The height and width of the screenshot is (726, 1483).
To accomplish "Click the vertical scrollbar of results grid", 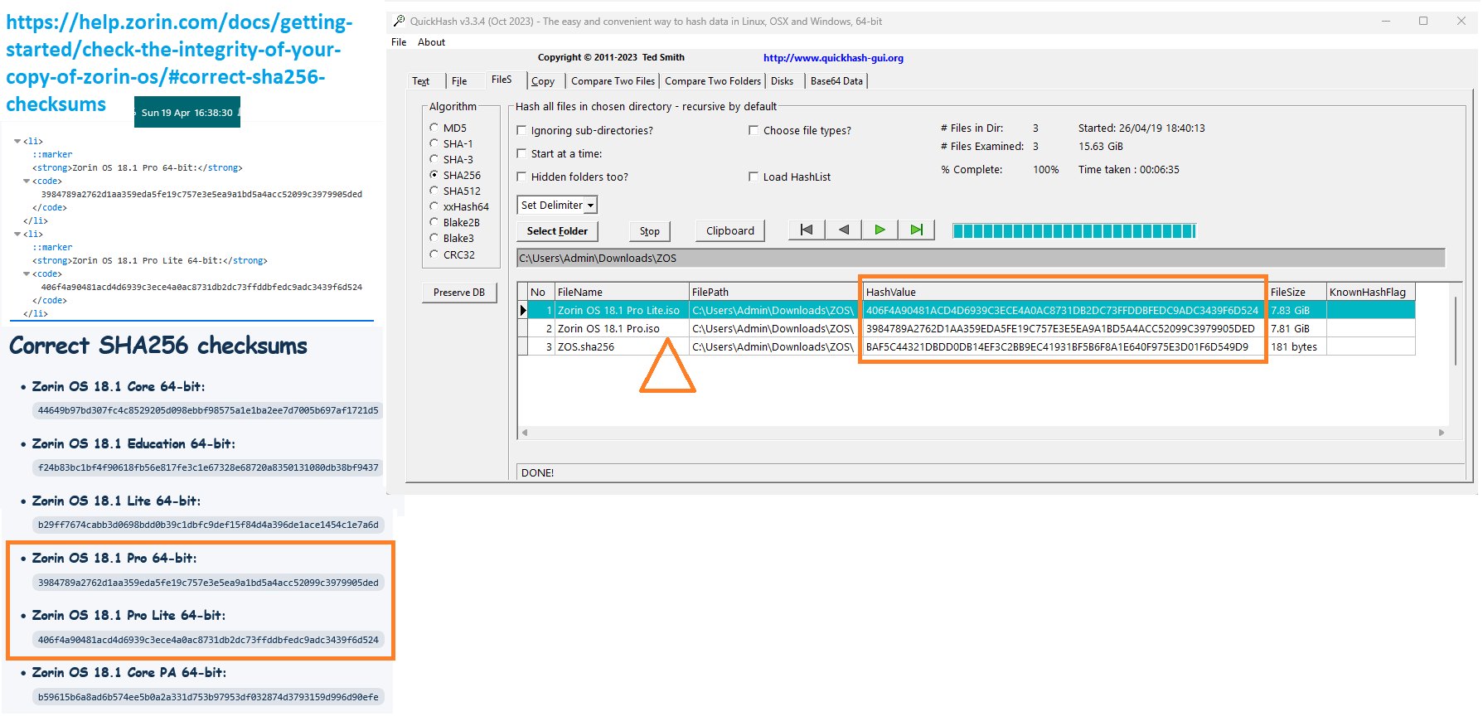I will click(x=1456, y=332).
